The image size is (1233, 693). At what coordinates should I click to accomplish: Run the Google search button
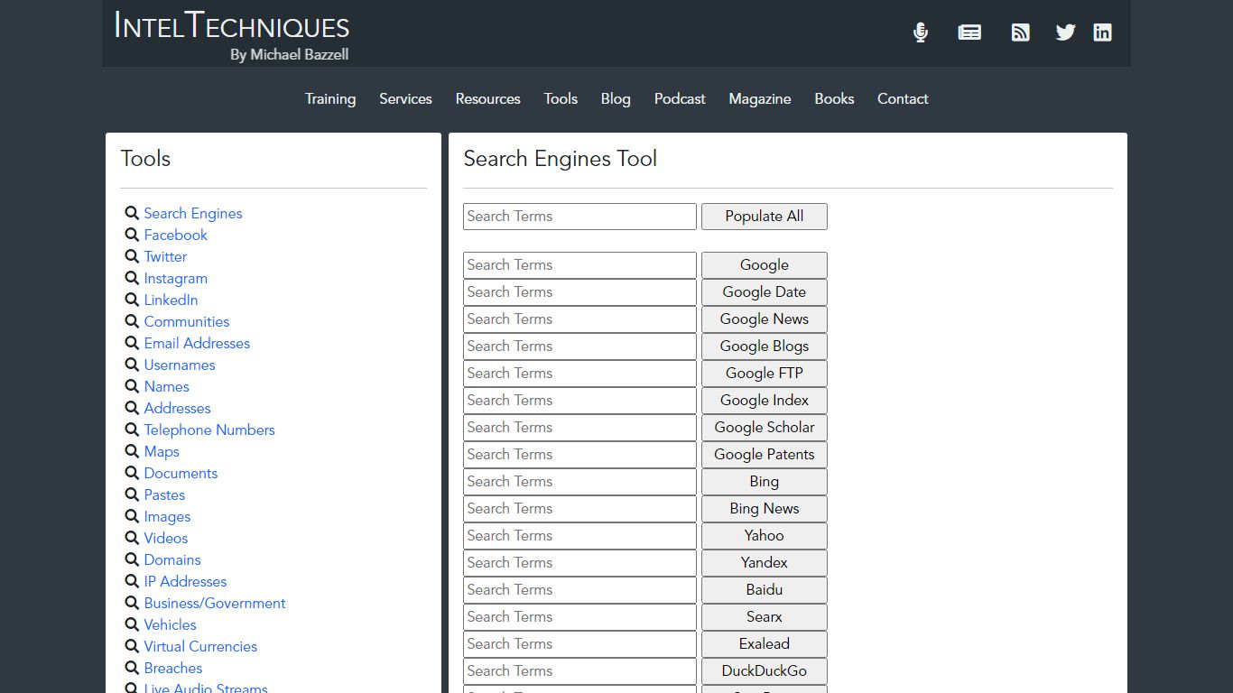coord(765,265)
